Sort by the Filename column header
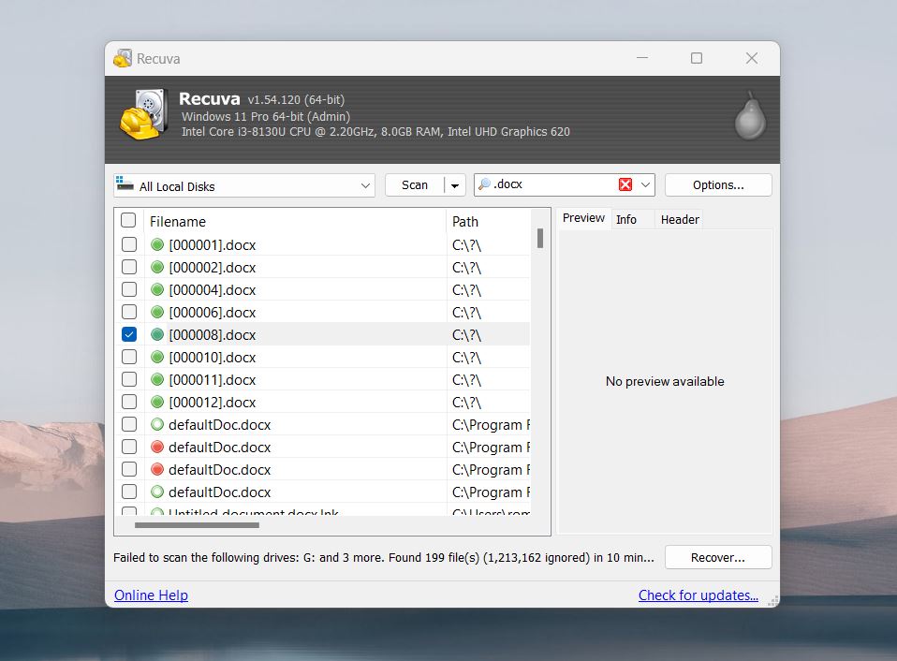Viewport: 897px width, 661px height. point(295,221)
